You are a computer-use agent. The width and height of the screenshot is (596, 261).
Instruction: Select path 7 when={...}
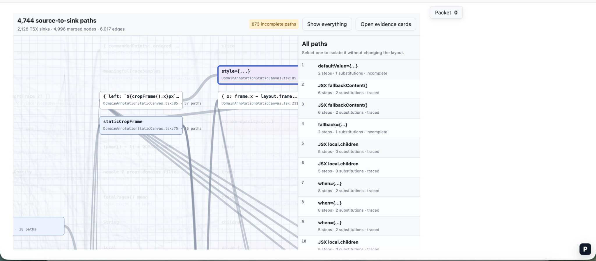tap(359, 187)
